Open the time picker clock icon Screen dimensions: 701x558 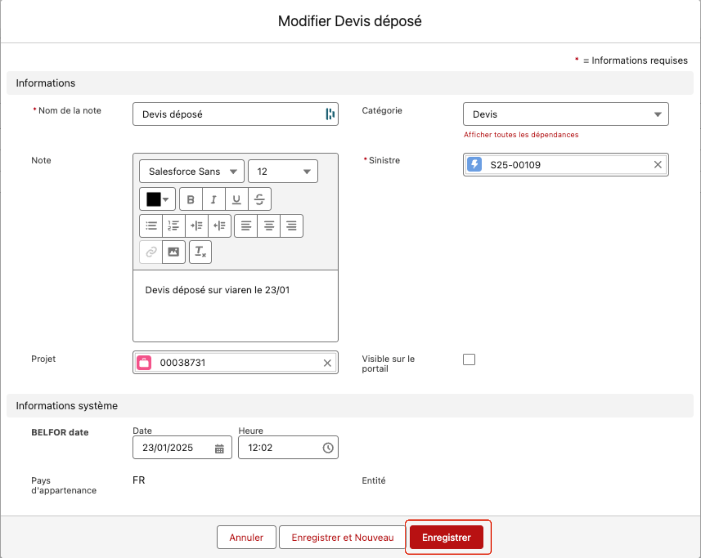tap(328, 448)
